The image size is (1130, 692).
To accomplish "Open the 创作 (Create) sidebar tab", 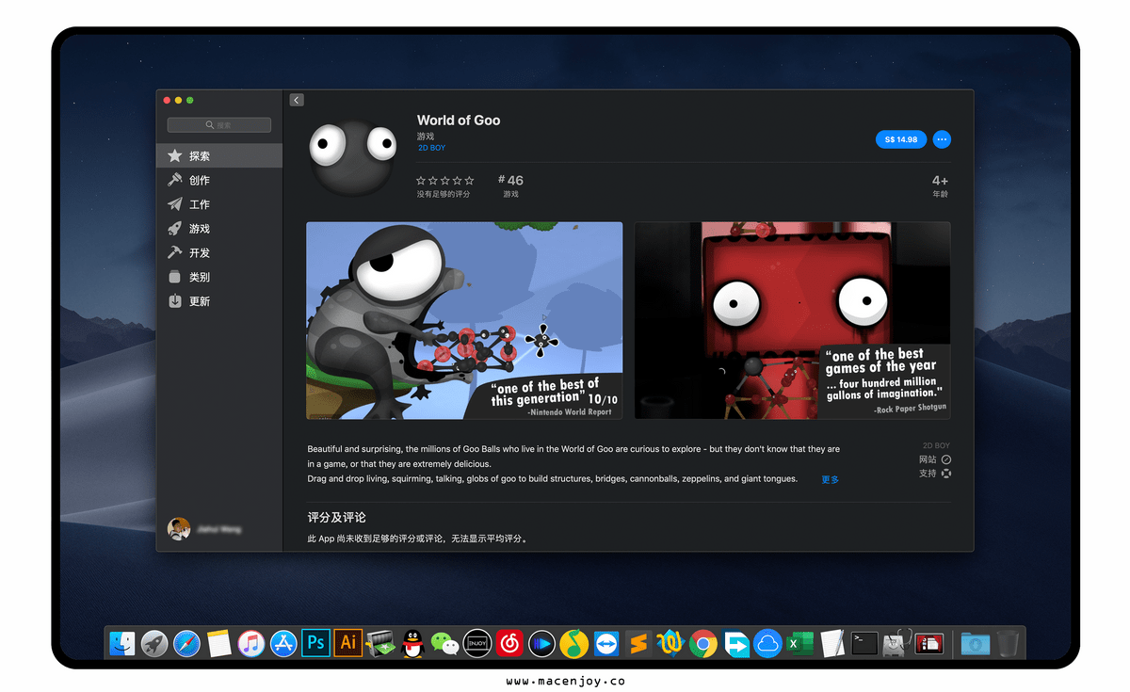I will click(x=219, y=180).
